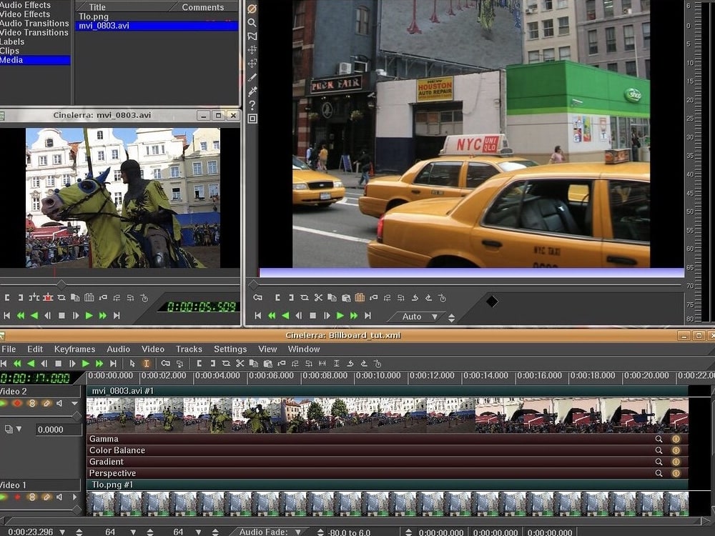
Task: Toggle Perspective effect on/off button
Action: [x=676, y=473]
